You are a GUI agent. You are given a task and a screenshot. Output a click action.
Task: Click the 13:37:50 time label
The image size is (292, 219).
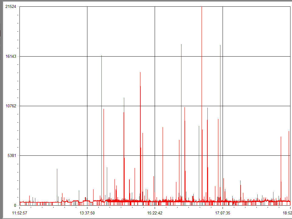click(x=87, y=213)
